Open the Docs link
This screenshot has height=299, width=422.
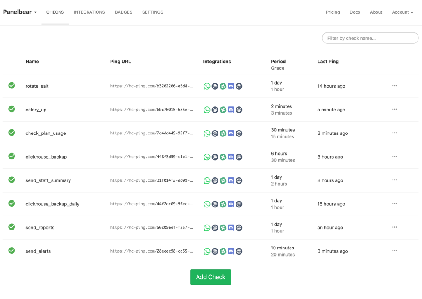(x=355, y=12)
